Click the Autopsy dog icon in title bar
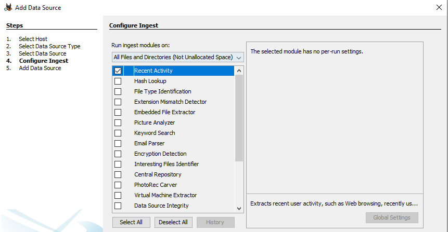The width and height of the screenshot is (448, 232). (x=8, y=7)
